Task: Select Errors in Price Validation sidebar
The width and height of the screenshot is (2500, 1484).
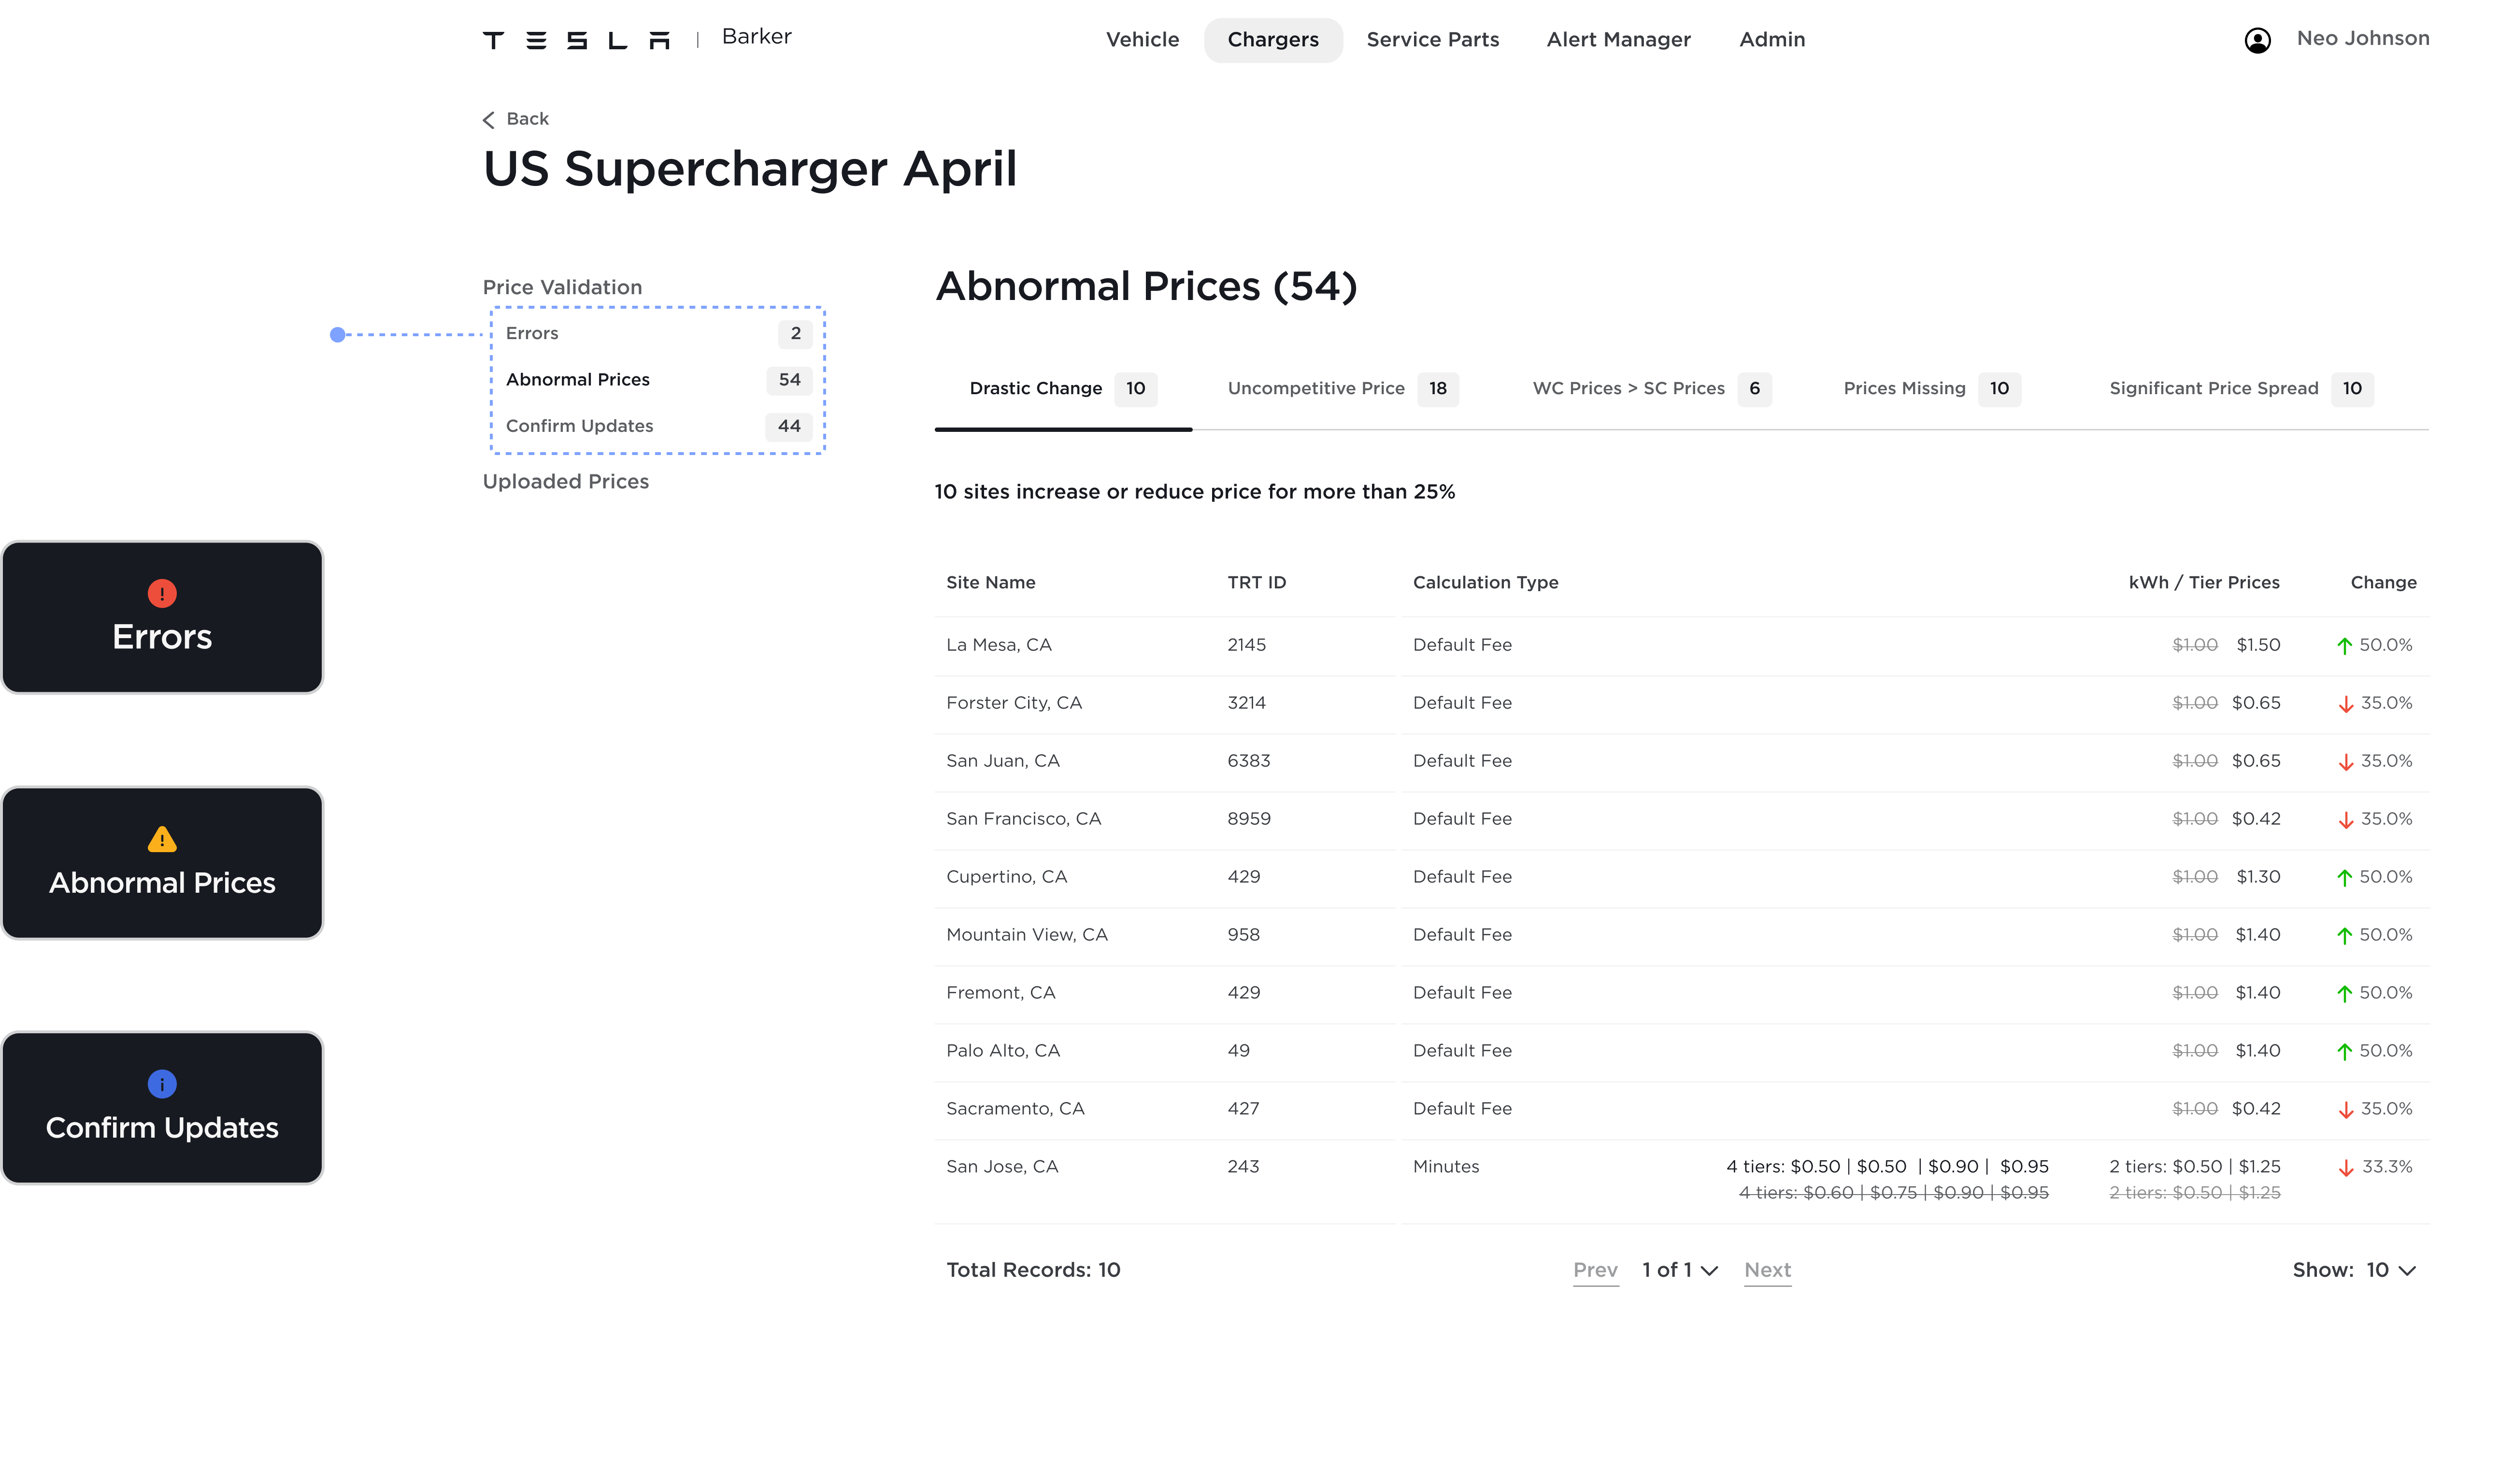Action: coord(658,334)
